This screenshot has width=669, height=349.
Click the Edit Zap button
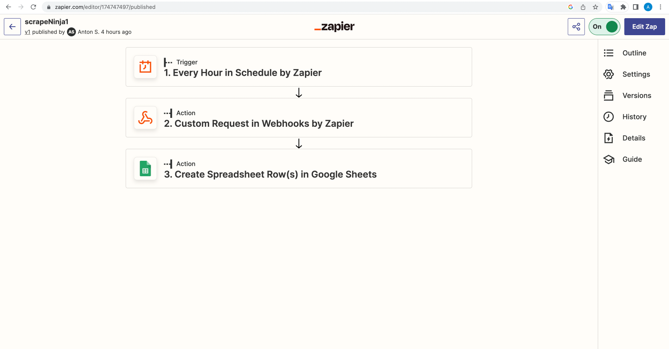coord(644,27)
